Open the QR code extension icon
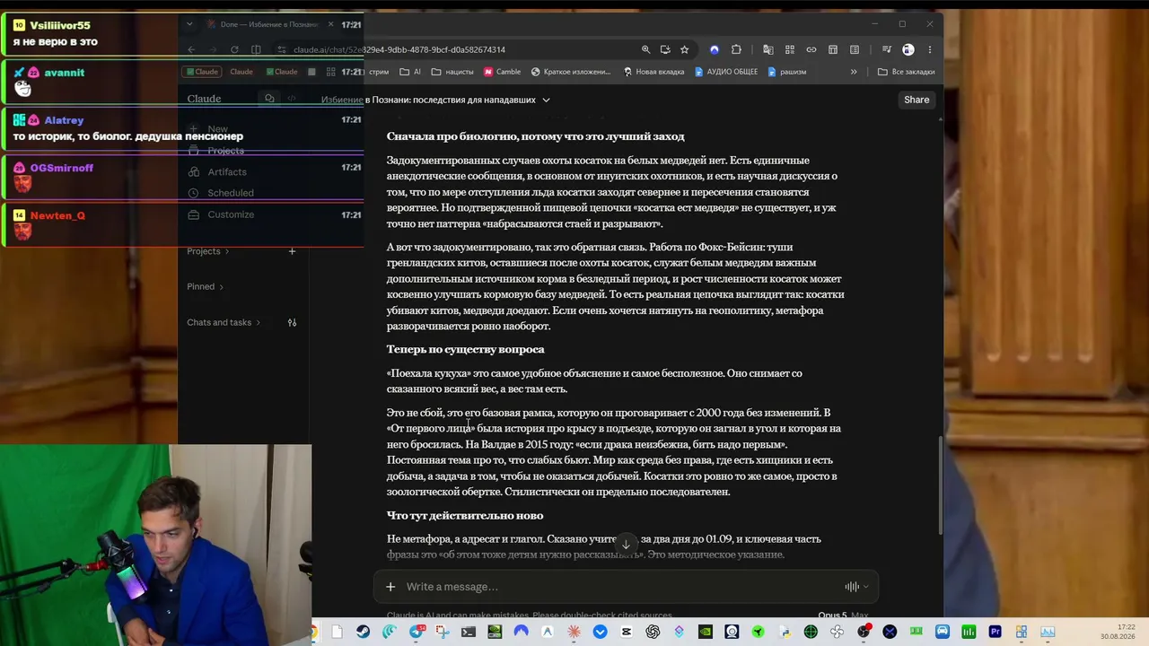Image resolution: width=1149 pixels, height=646 pixels. click(790, 49)
